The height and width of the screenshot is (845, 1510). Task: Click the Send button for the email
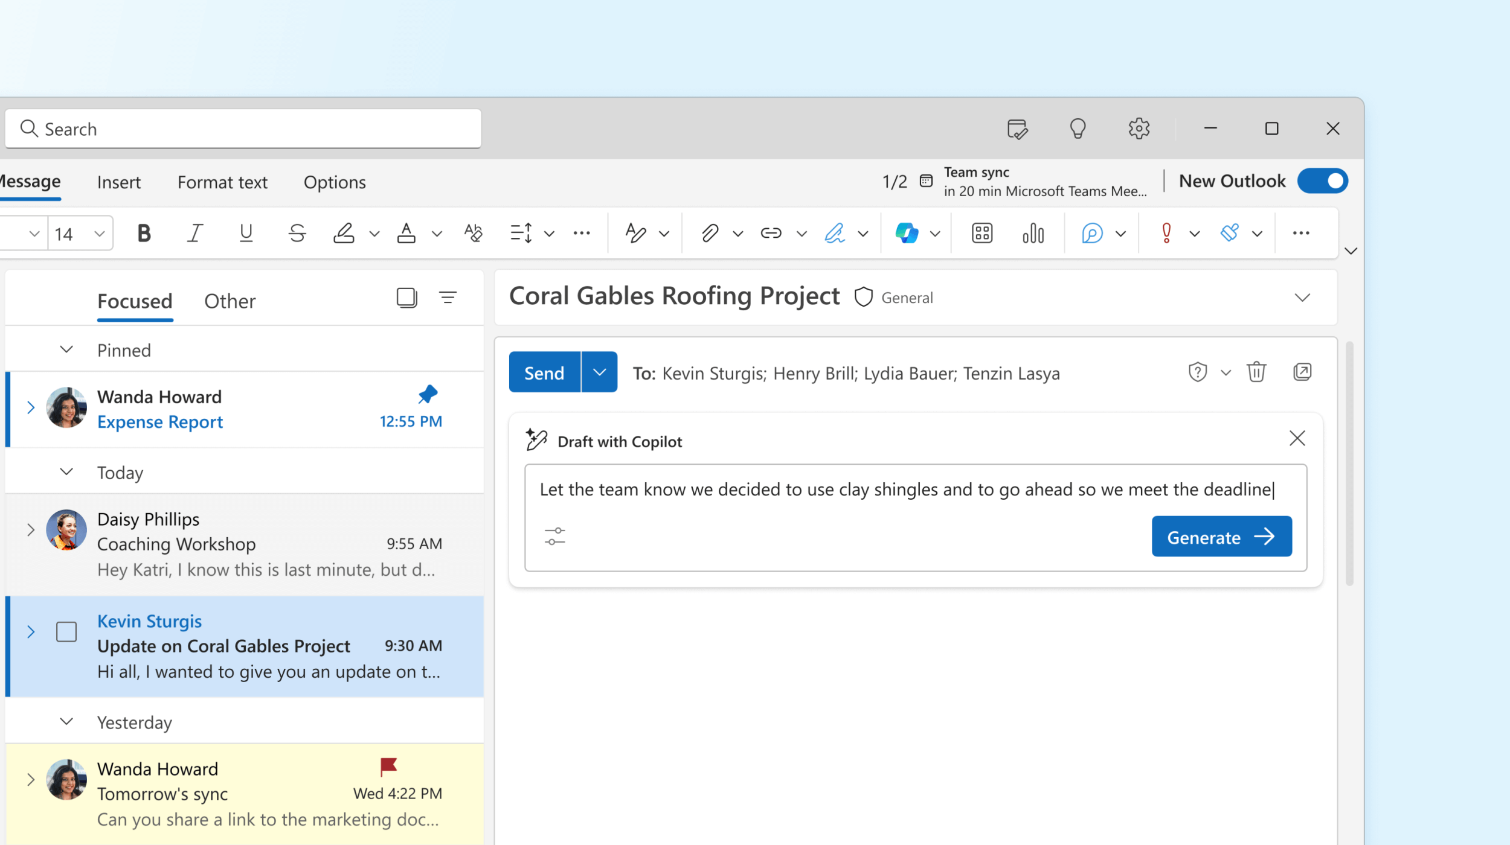point(544,372)
